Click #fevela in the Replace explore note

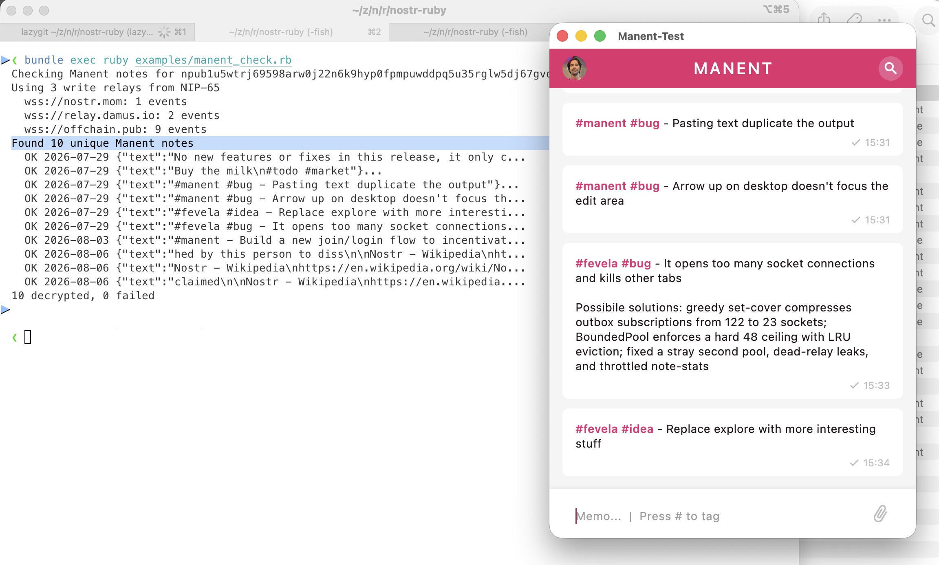[x=597, y=429]
